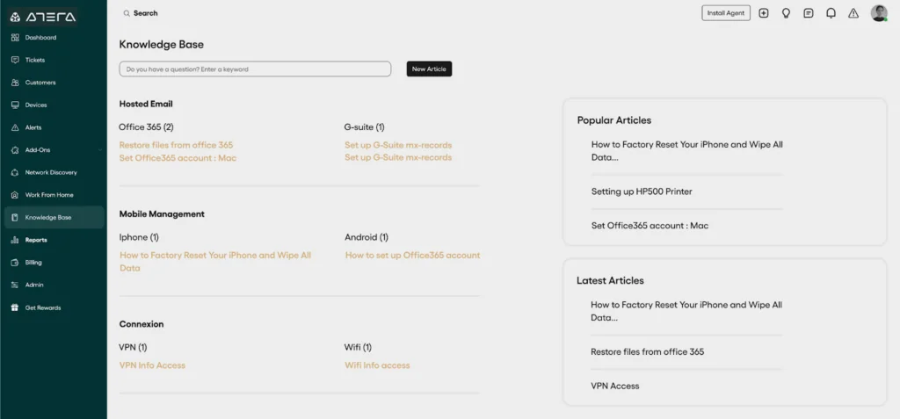This screenshot has height=419, width=900.
Task: Click the Atera logo
Action: click(x=44, y=16)
